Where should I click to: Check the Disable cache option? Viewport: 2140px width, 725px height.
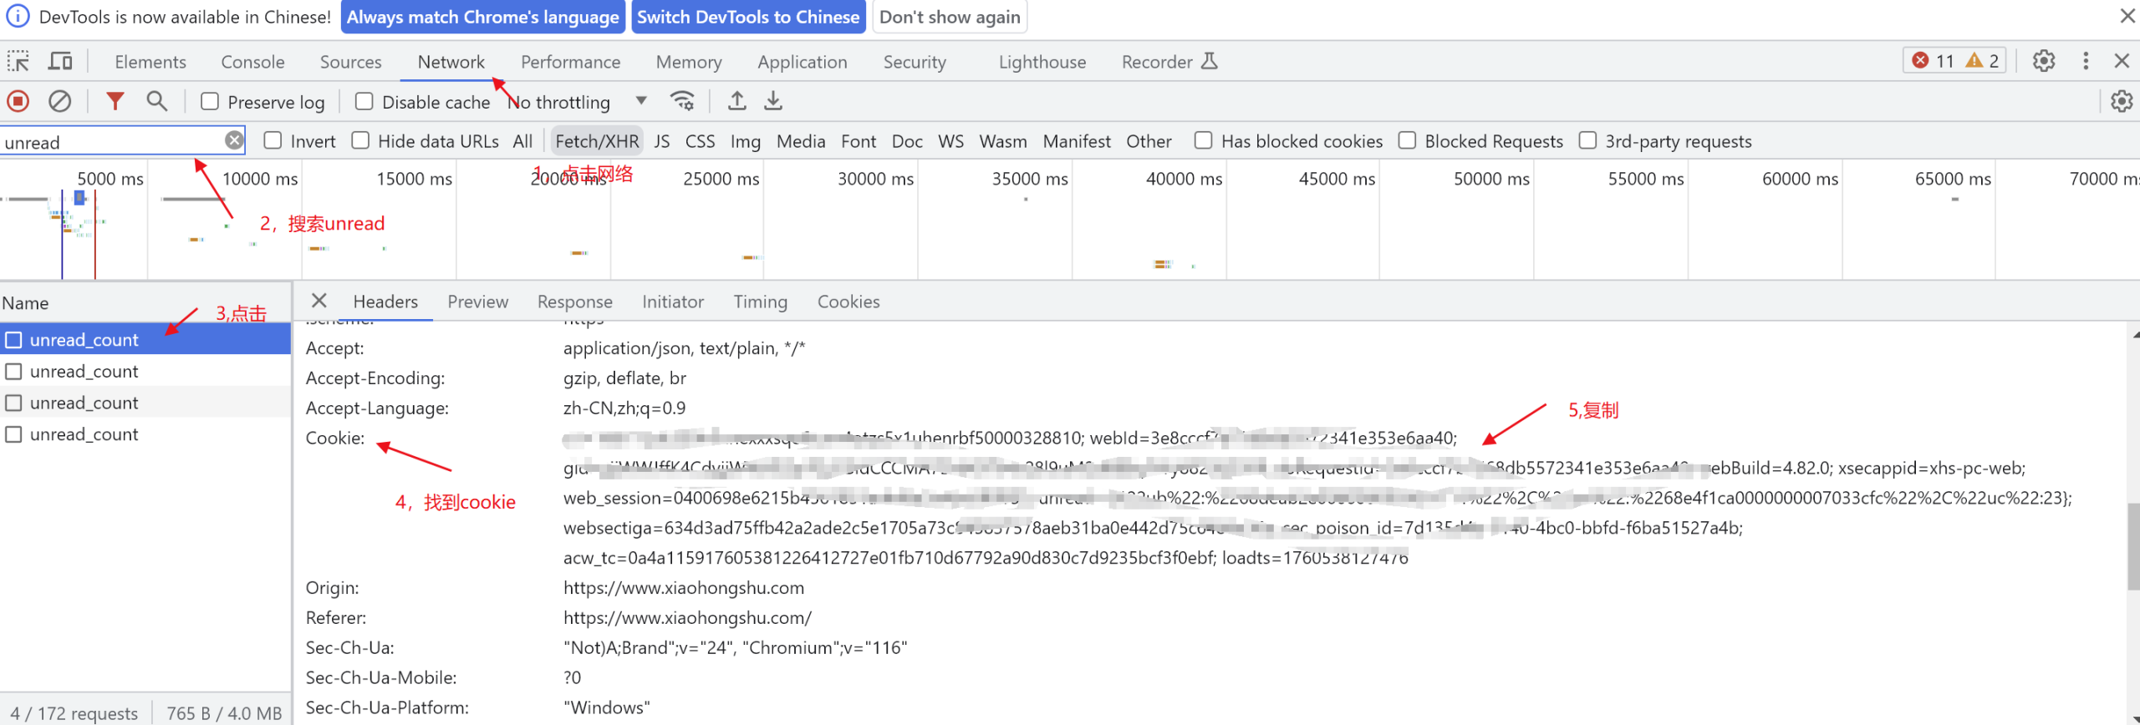pyautogui.click(x=364, y=101)
